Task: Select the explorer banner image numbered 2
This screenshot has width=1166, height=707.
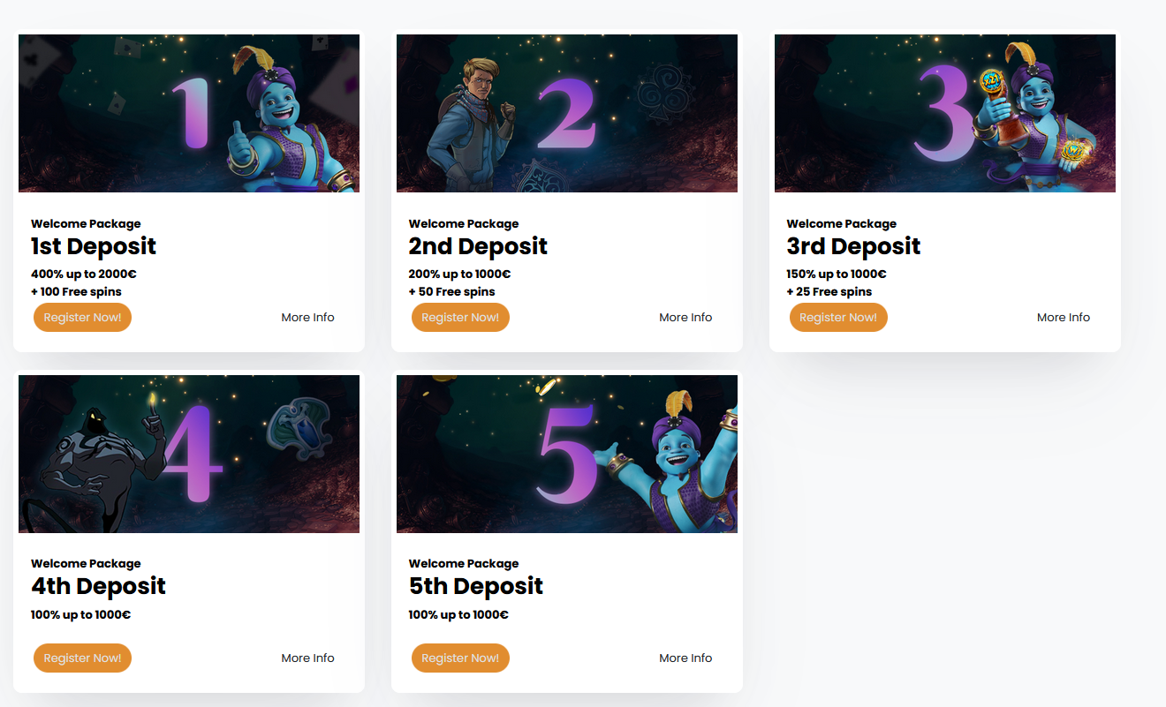Action: pyautogui.click(x=567, y=113)
